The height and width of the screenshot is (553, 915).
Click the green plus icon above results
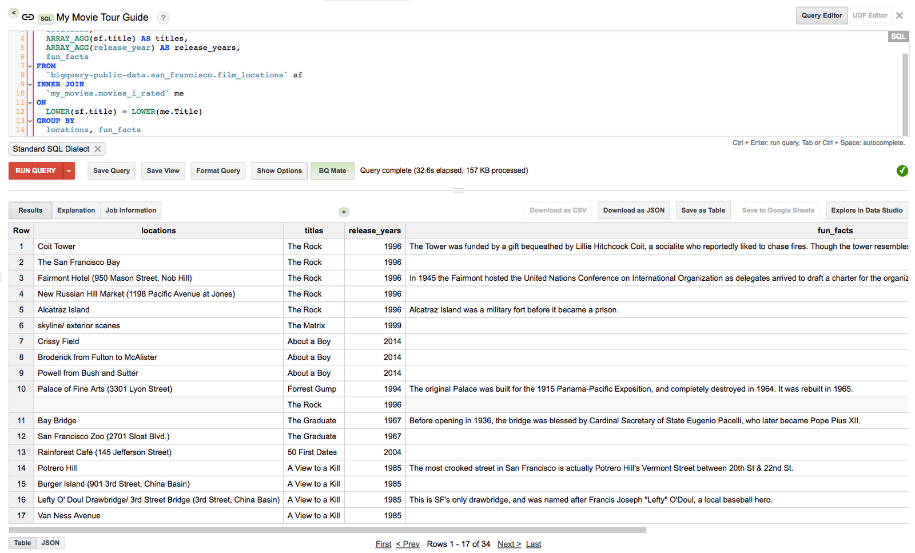pos(344,212)
